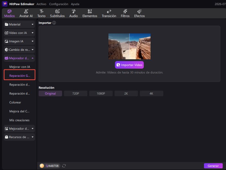This screenshot has height=170, width=226.
Task: Expand the Video con IA arrow
Action: coord(32,33)
